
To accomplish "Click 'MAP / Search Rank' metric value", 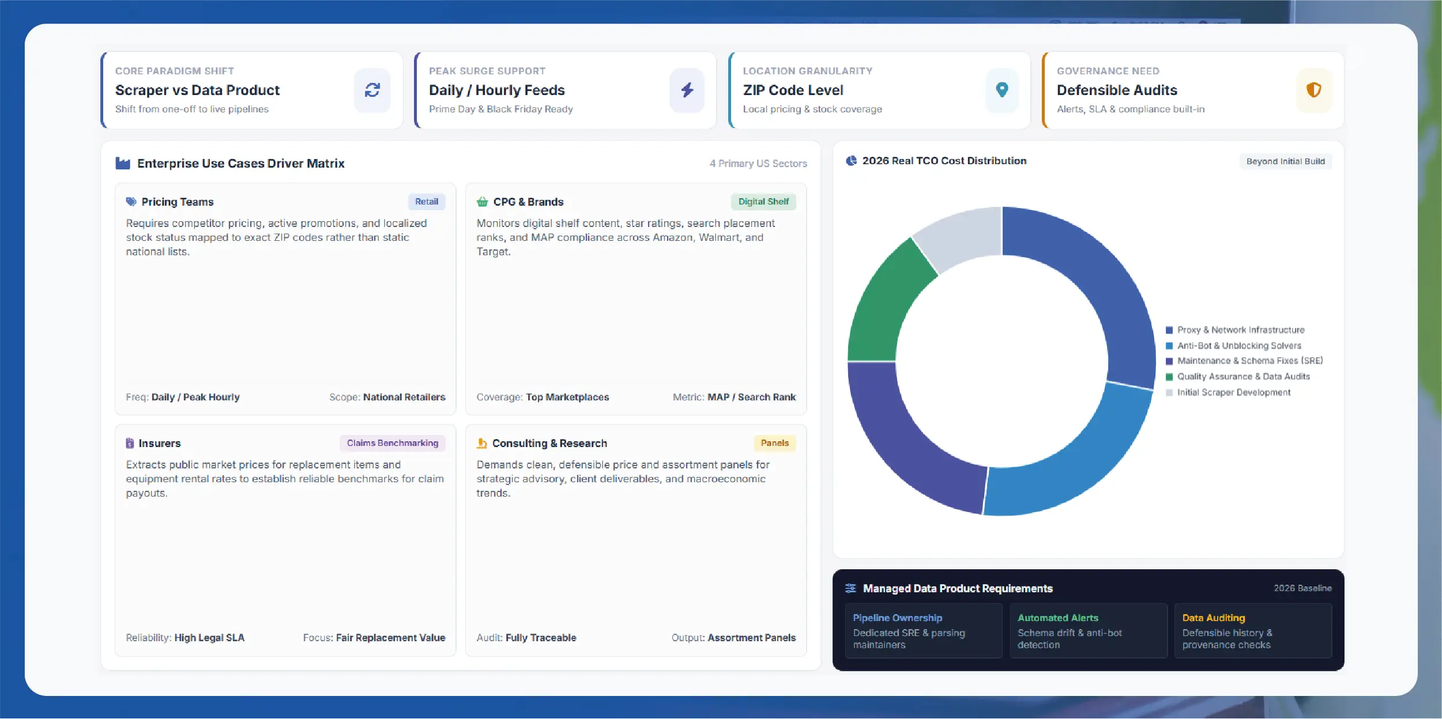I will (751, 397).
